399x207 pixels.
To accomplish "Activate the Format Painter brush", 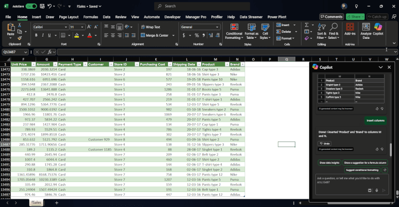I will 19,38.
